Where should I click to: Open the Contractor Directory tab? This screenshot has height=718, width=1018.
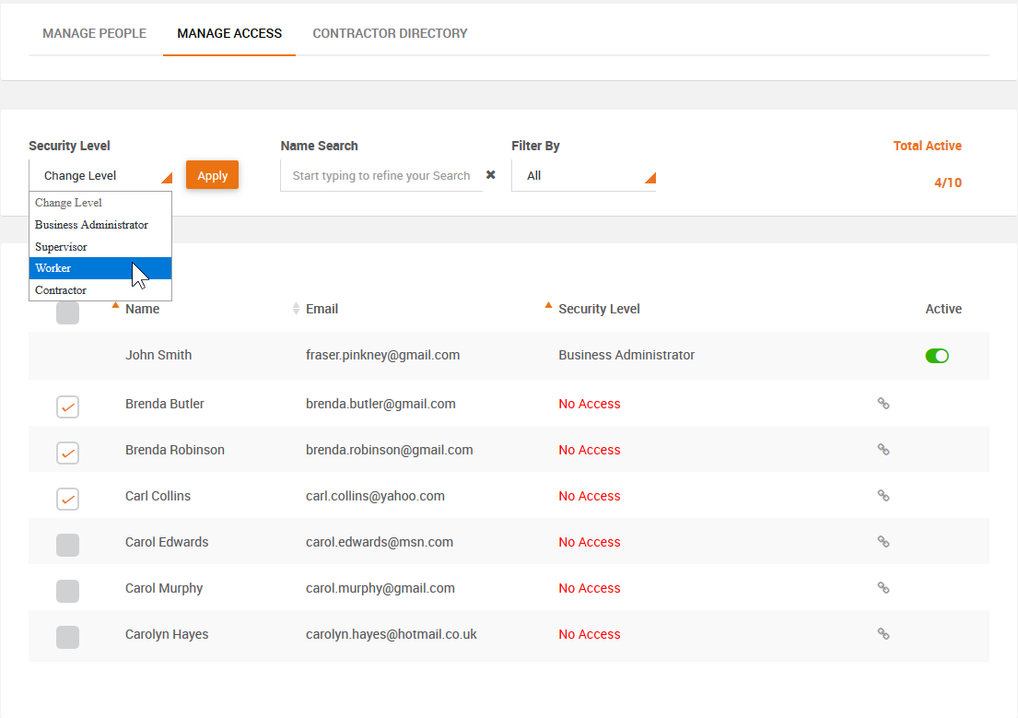(390, 33)
